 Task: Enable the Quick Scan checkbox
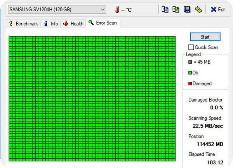[x=191, y=47]
